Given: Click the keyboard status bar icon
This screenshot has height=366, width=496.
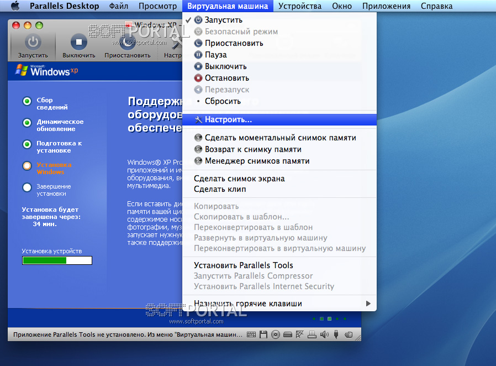Looking at the screenshot, I should [251, 334].
